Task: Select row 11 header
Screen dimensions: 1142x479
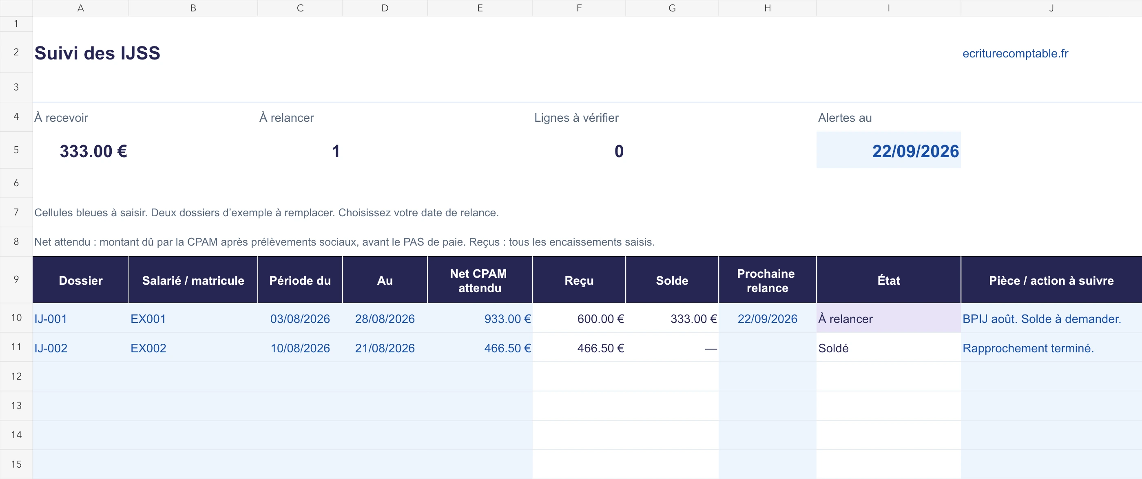Action: [16, 347]
